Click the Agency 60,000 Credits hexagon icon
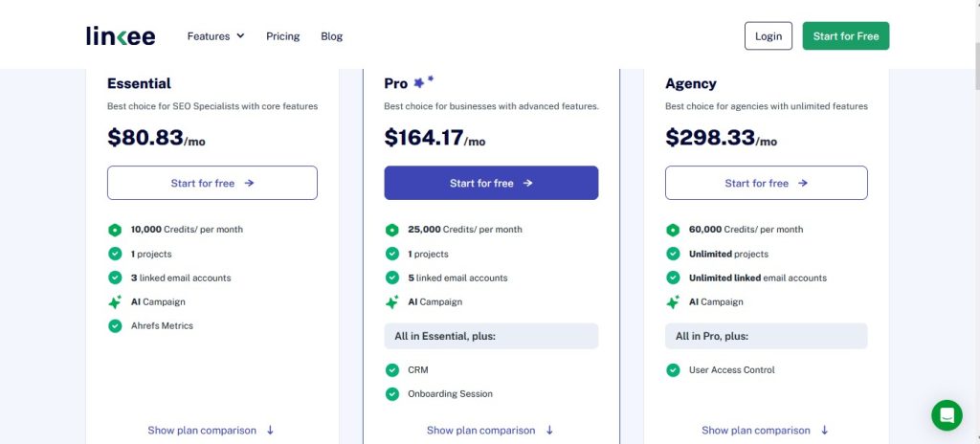Screen dimensions: 980x444 [x=673, y=230]
